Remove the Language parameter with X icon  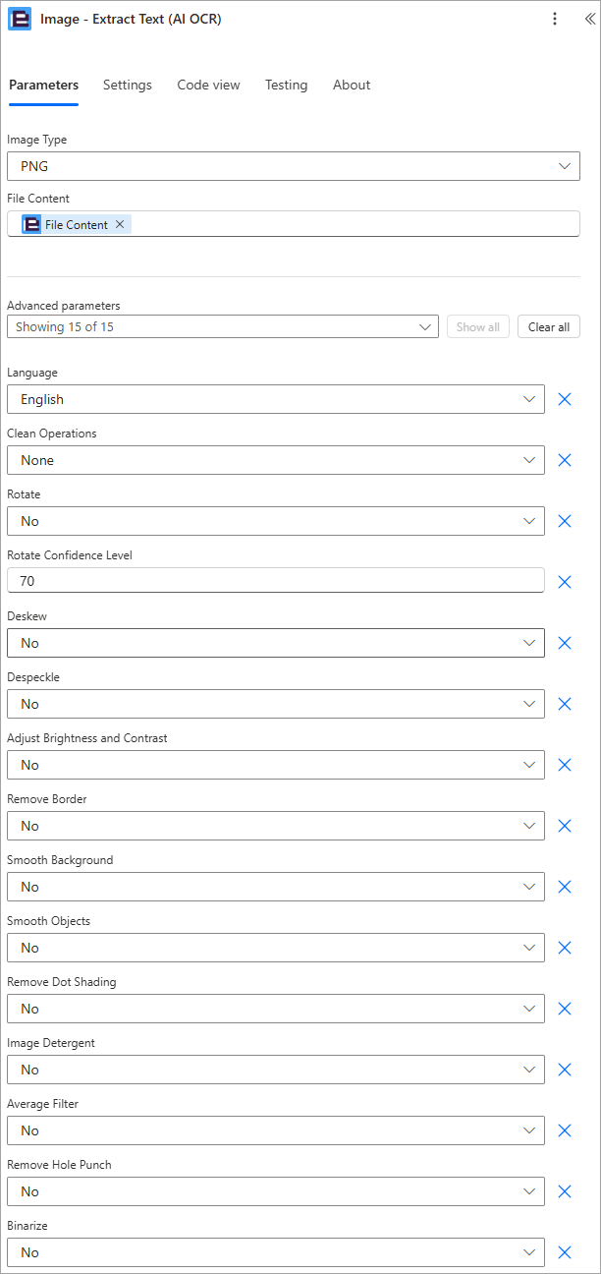click(565, 399)
